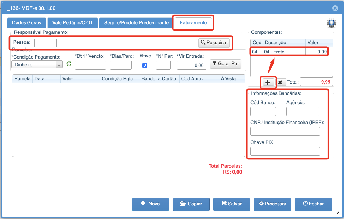Switch to the Dados Gerais tab

click(x=26, y=23)
